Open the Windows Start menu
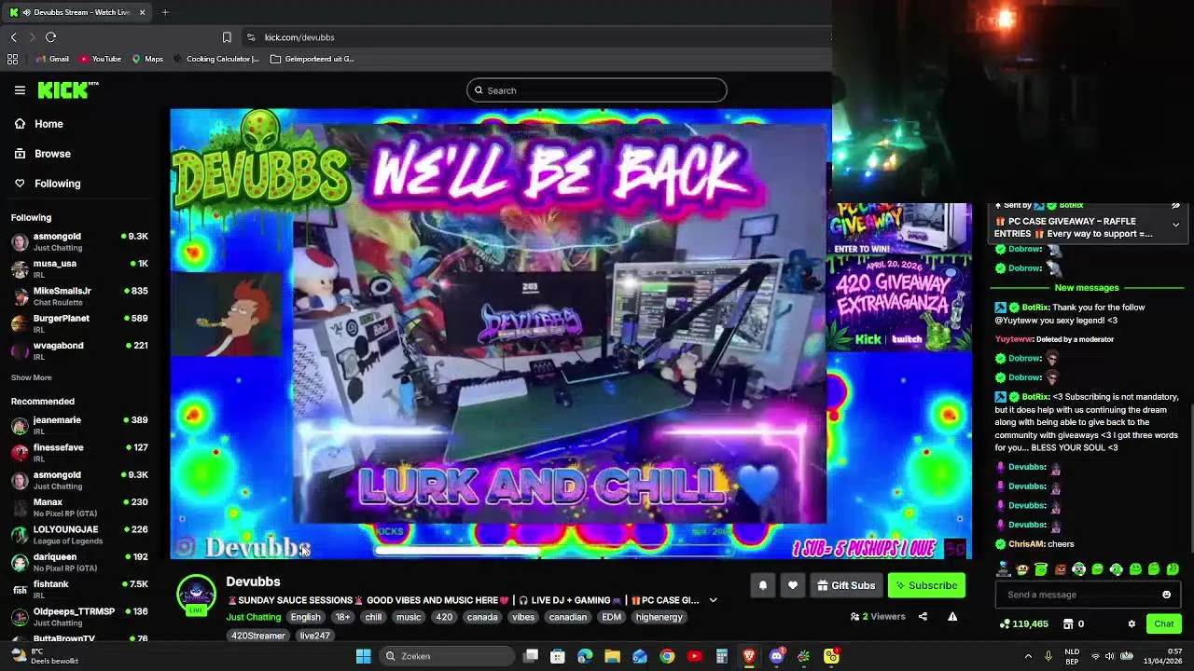Image resolution: width=1194 pixels, height=671 pixels. pyautogui.click(x=363, y=656)
